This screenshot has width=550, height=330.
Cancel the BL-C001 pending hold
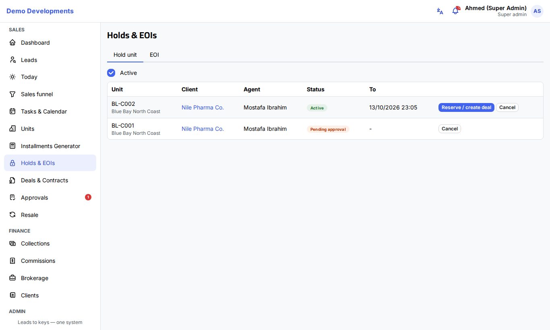tap(450, 129)
